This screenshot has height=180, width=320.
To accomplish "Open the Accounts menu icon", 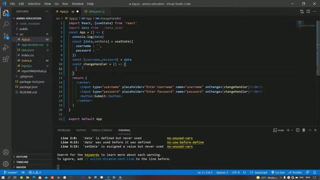I will pyautogui.click(x=5, y=152).
